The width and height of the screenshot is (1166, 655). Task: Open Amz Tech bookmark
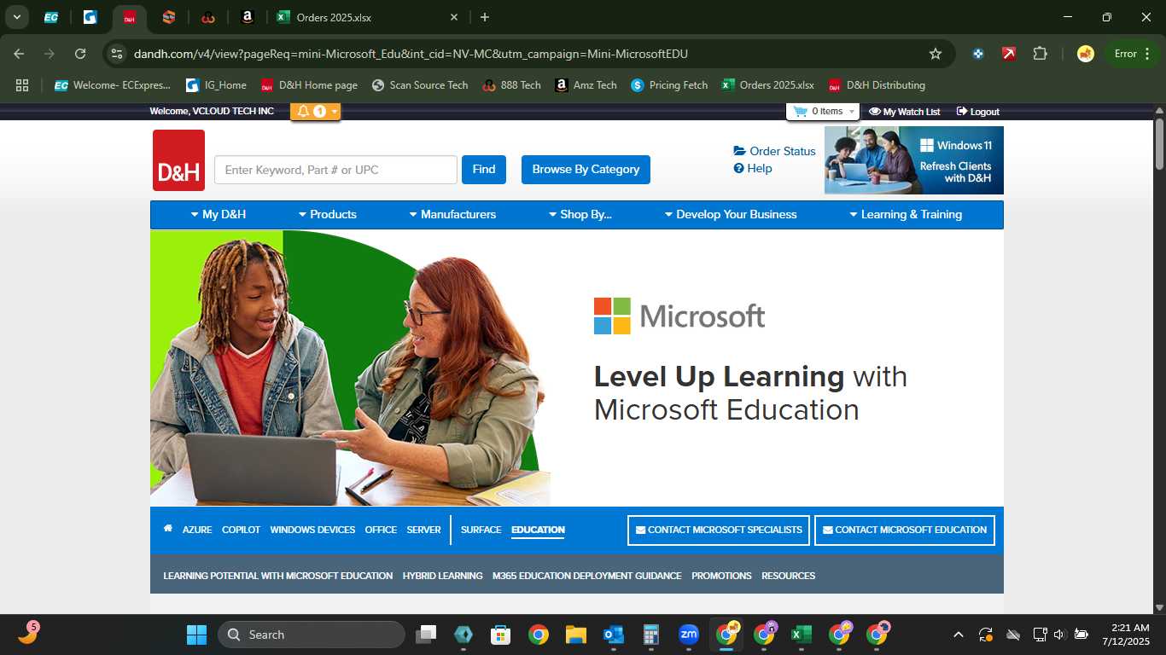pos(586,85)
